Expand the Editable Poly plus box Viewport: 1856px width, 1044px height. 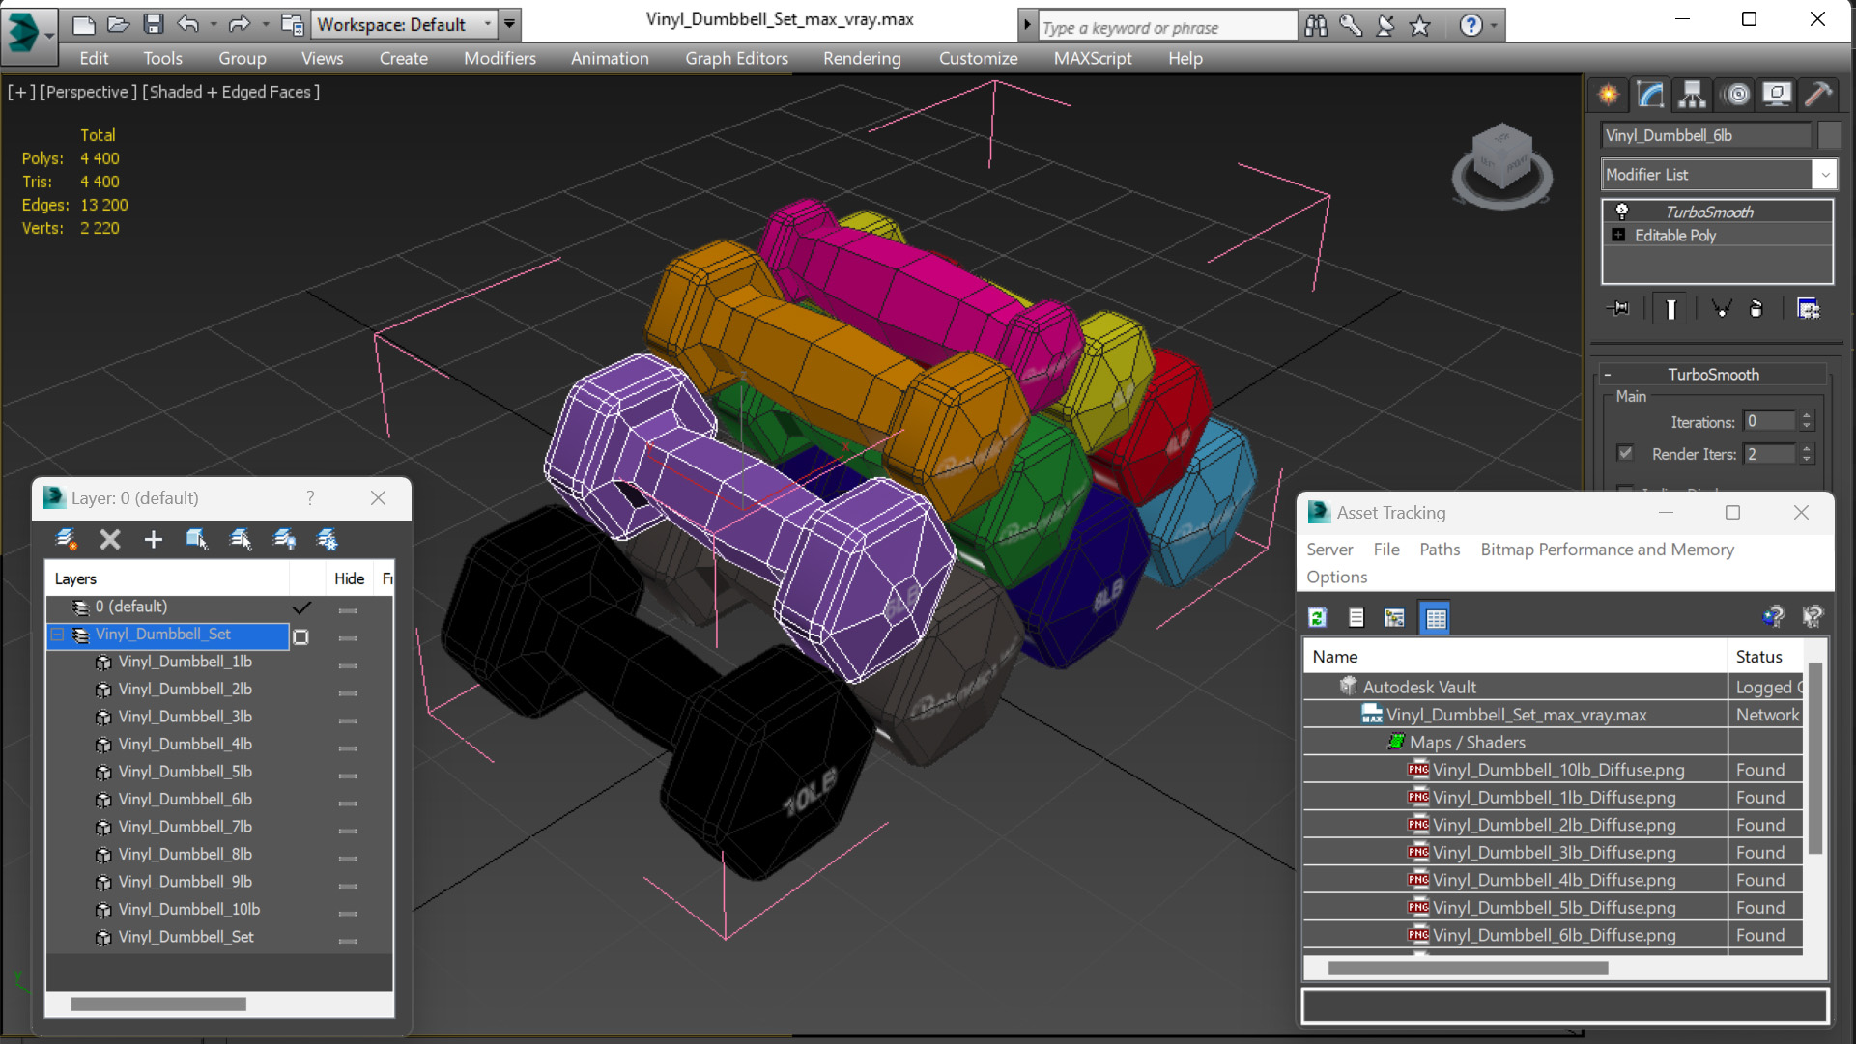coord(1618,235)
